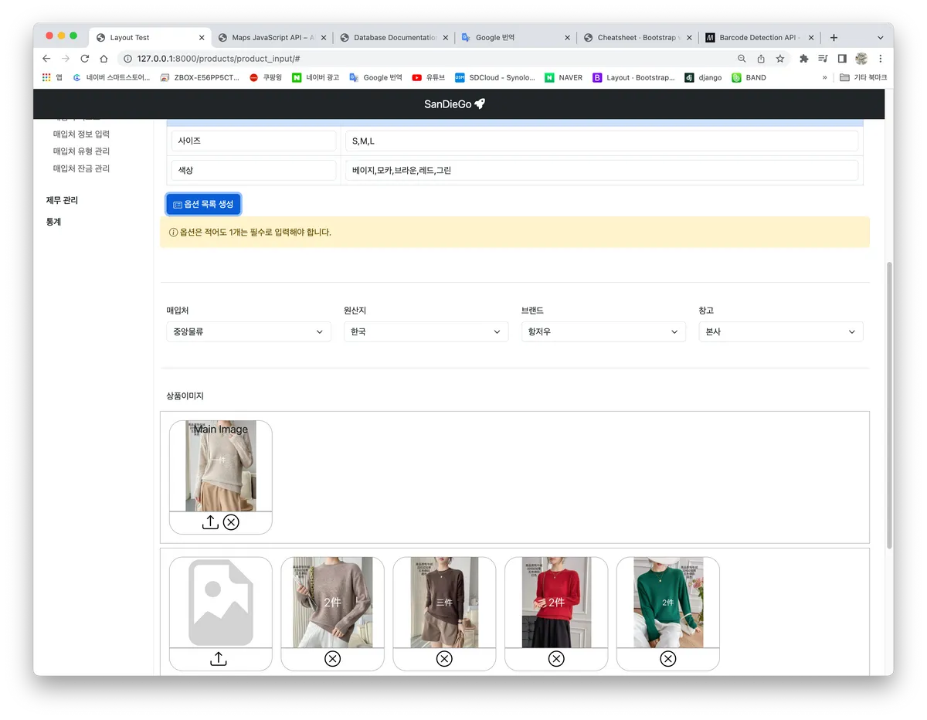Remove the green sweater image
The image size is (927, 720).
coord(668,658)
